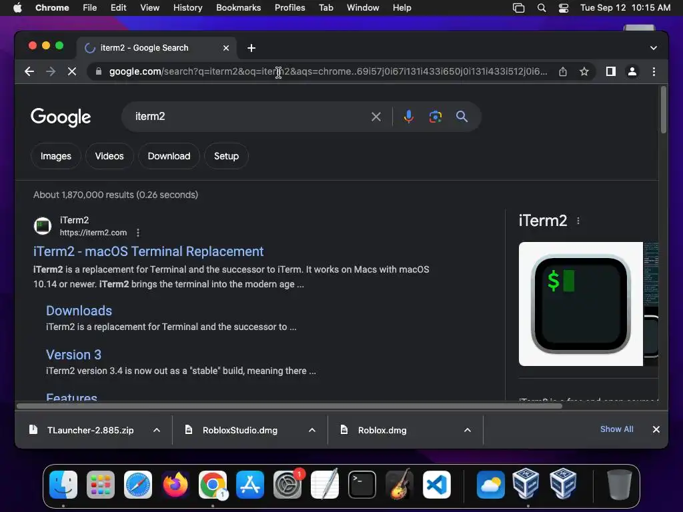
Task: Show All downloads
Action: click(617, 429)
